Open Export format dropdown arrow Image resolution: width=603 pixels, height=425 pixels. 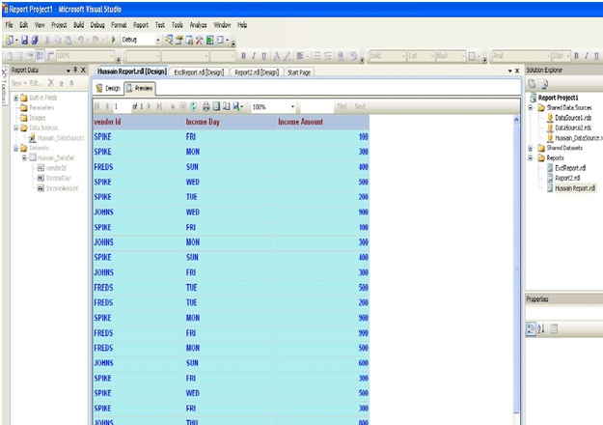coord(242,107)
